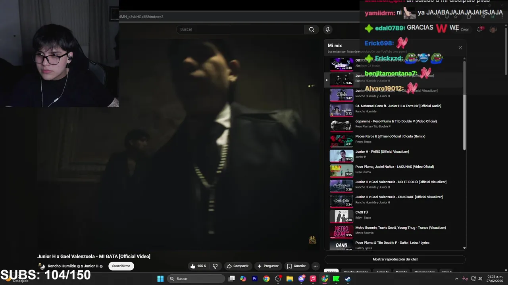Viewport: 508px width, 285px height.
Task: Click the PARIS thumbnail image
Action: [x=341, y=156]
